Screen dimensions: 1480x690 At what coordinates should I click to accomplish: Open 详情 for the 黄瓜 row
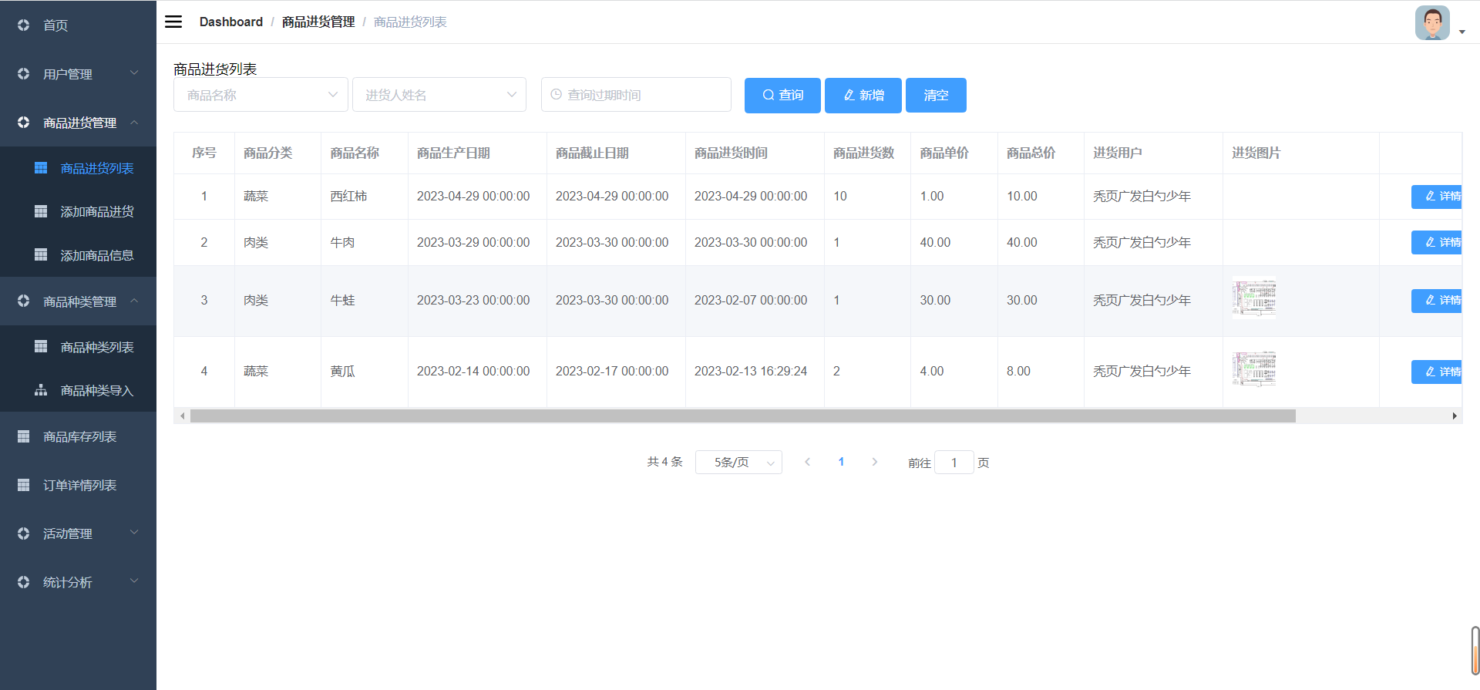coord(1438,372)
